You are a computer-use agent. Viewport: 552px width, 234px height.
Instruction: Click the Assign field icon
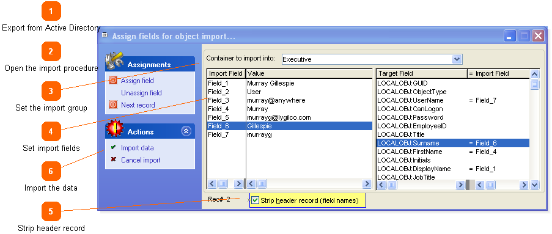113,81
